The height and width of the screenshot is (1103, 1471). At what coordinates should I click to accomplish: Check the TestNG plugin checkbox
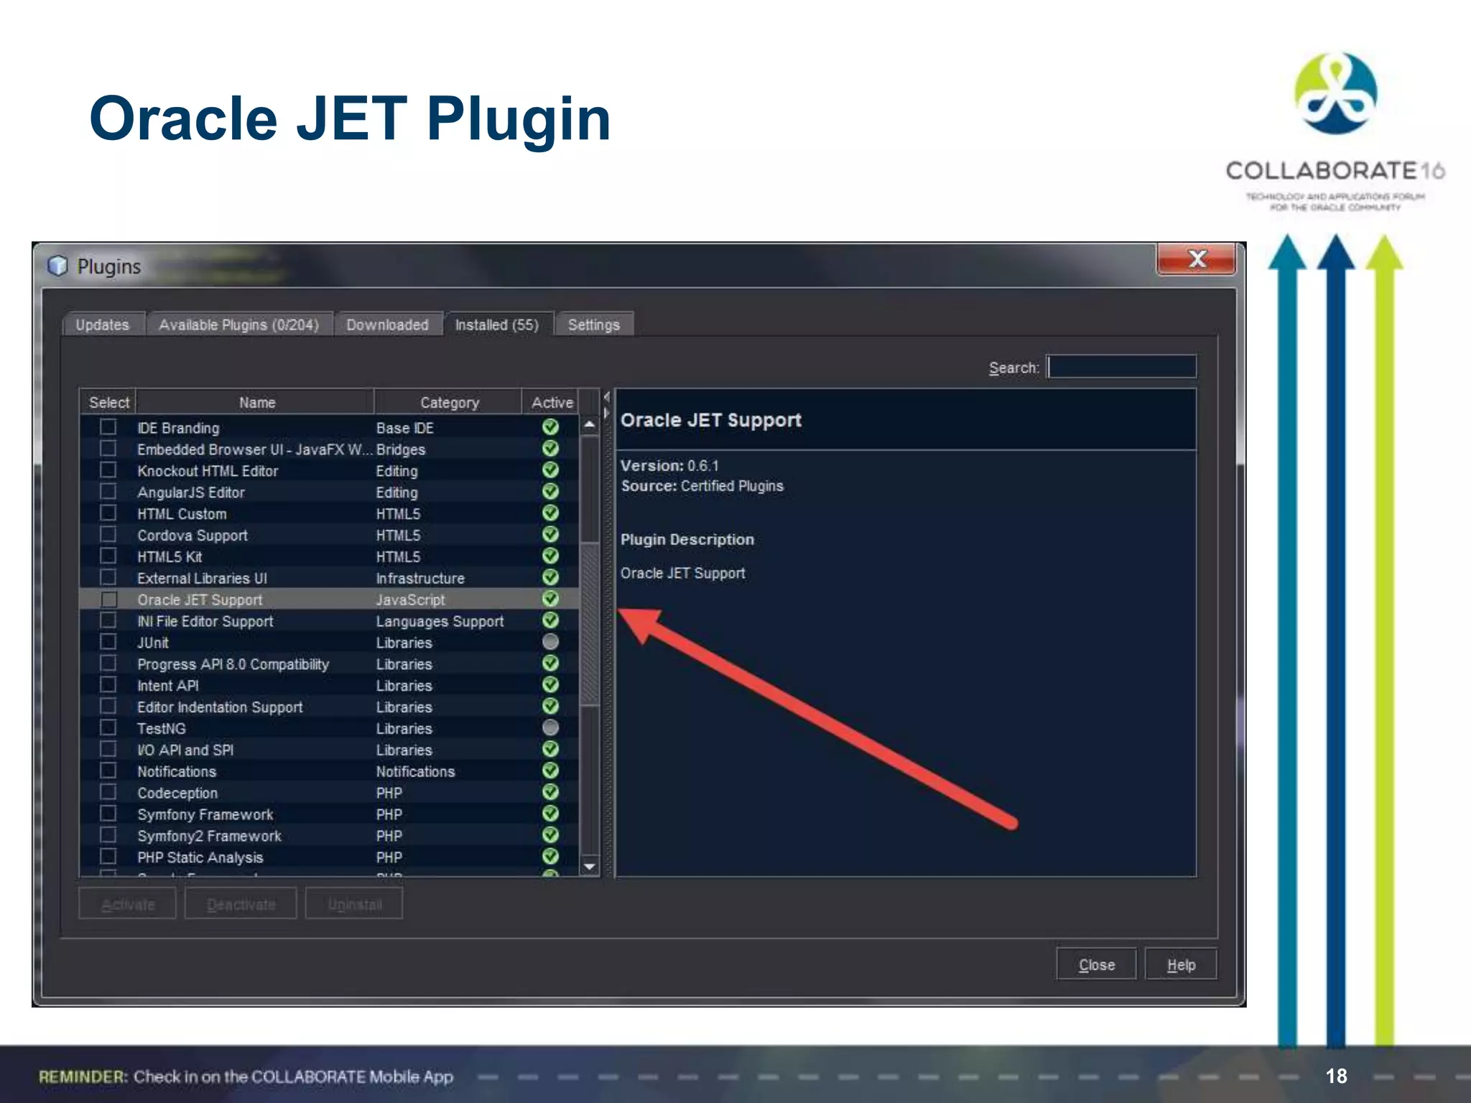pyautogui.click(x=108, y=728)
